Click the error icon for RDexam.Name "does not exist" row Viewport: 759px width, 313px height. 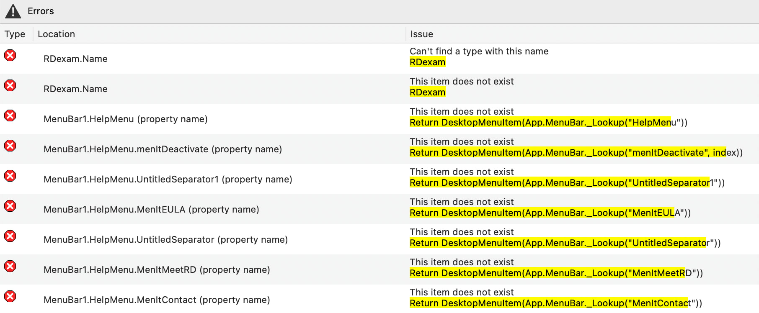[x=10, y=85]
